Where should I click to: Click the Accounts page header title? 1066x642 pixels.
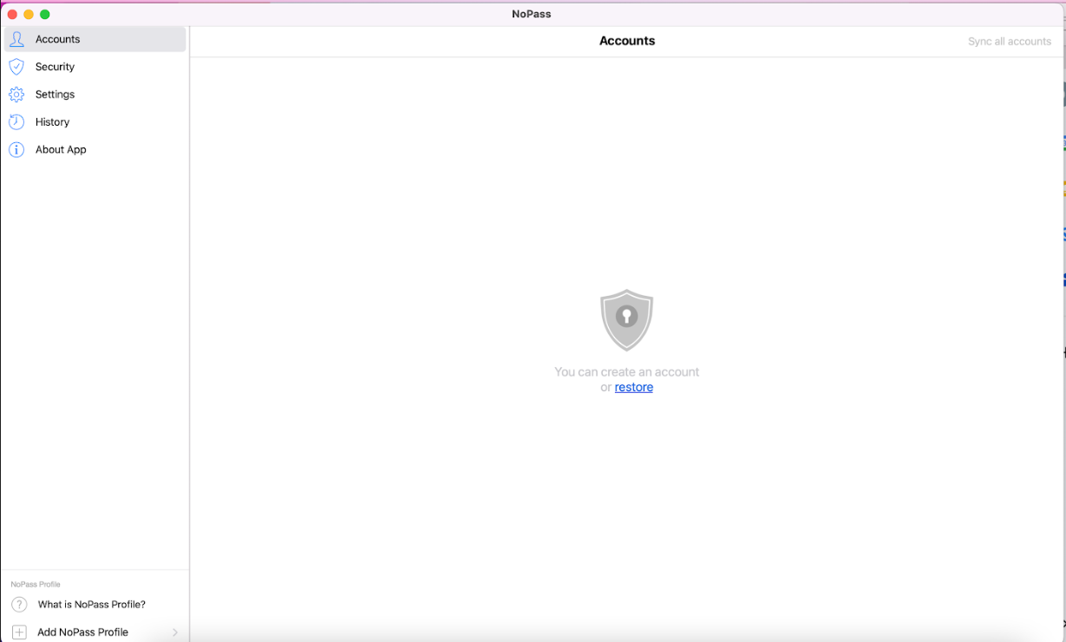pyautogui.click(x=627, y=41)
